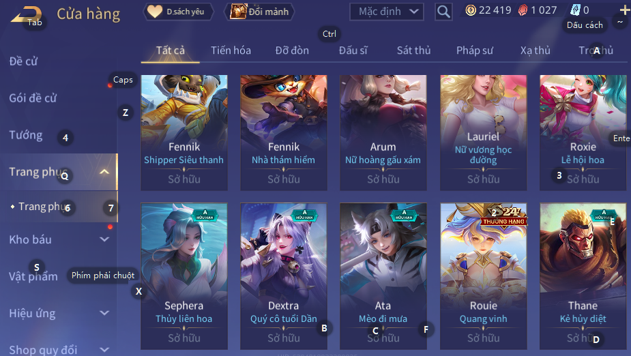Click the red ruby currency icon
This screenshot has width=631, height=356.
(x=523, y=10)
